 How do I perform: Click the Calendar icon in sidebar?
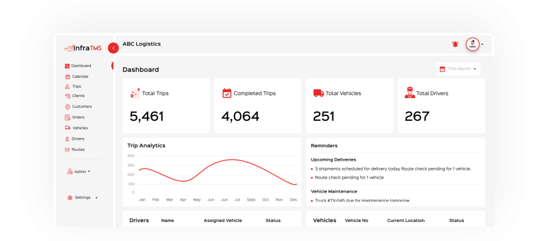pos(68,77)
